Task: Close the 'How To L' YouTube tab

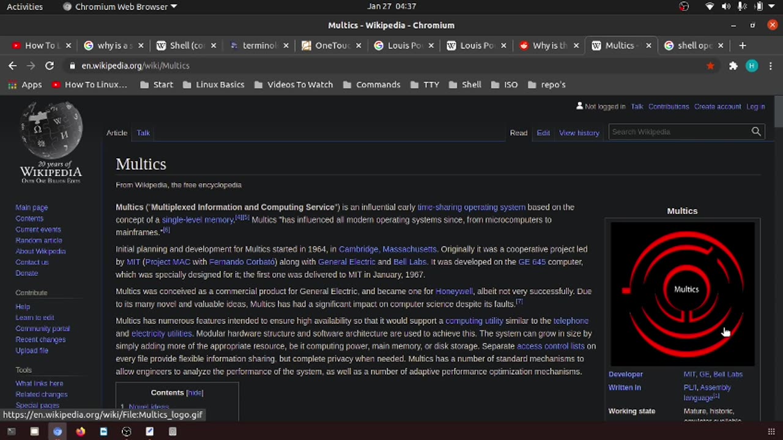Action: click(69, 45)
